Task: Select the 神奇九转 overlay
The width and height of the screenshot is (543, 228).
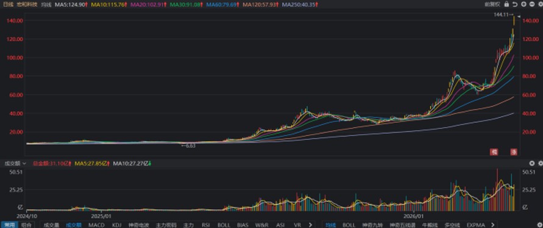Action: tap(372, 225)
